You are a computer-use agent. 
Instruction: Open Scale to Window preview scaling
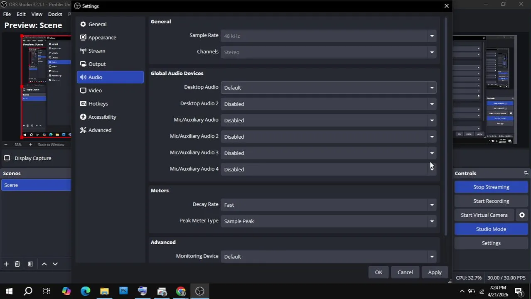point(51,145)
